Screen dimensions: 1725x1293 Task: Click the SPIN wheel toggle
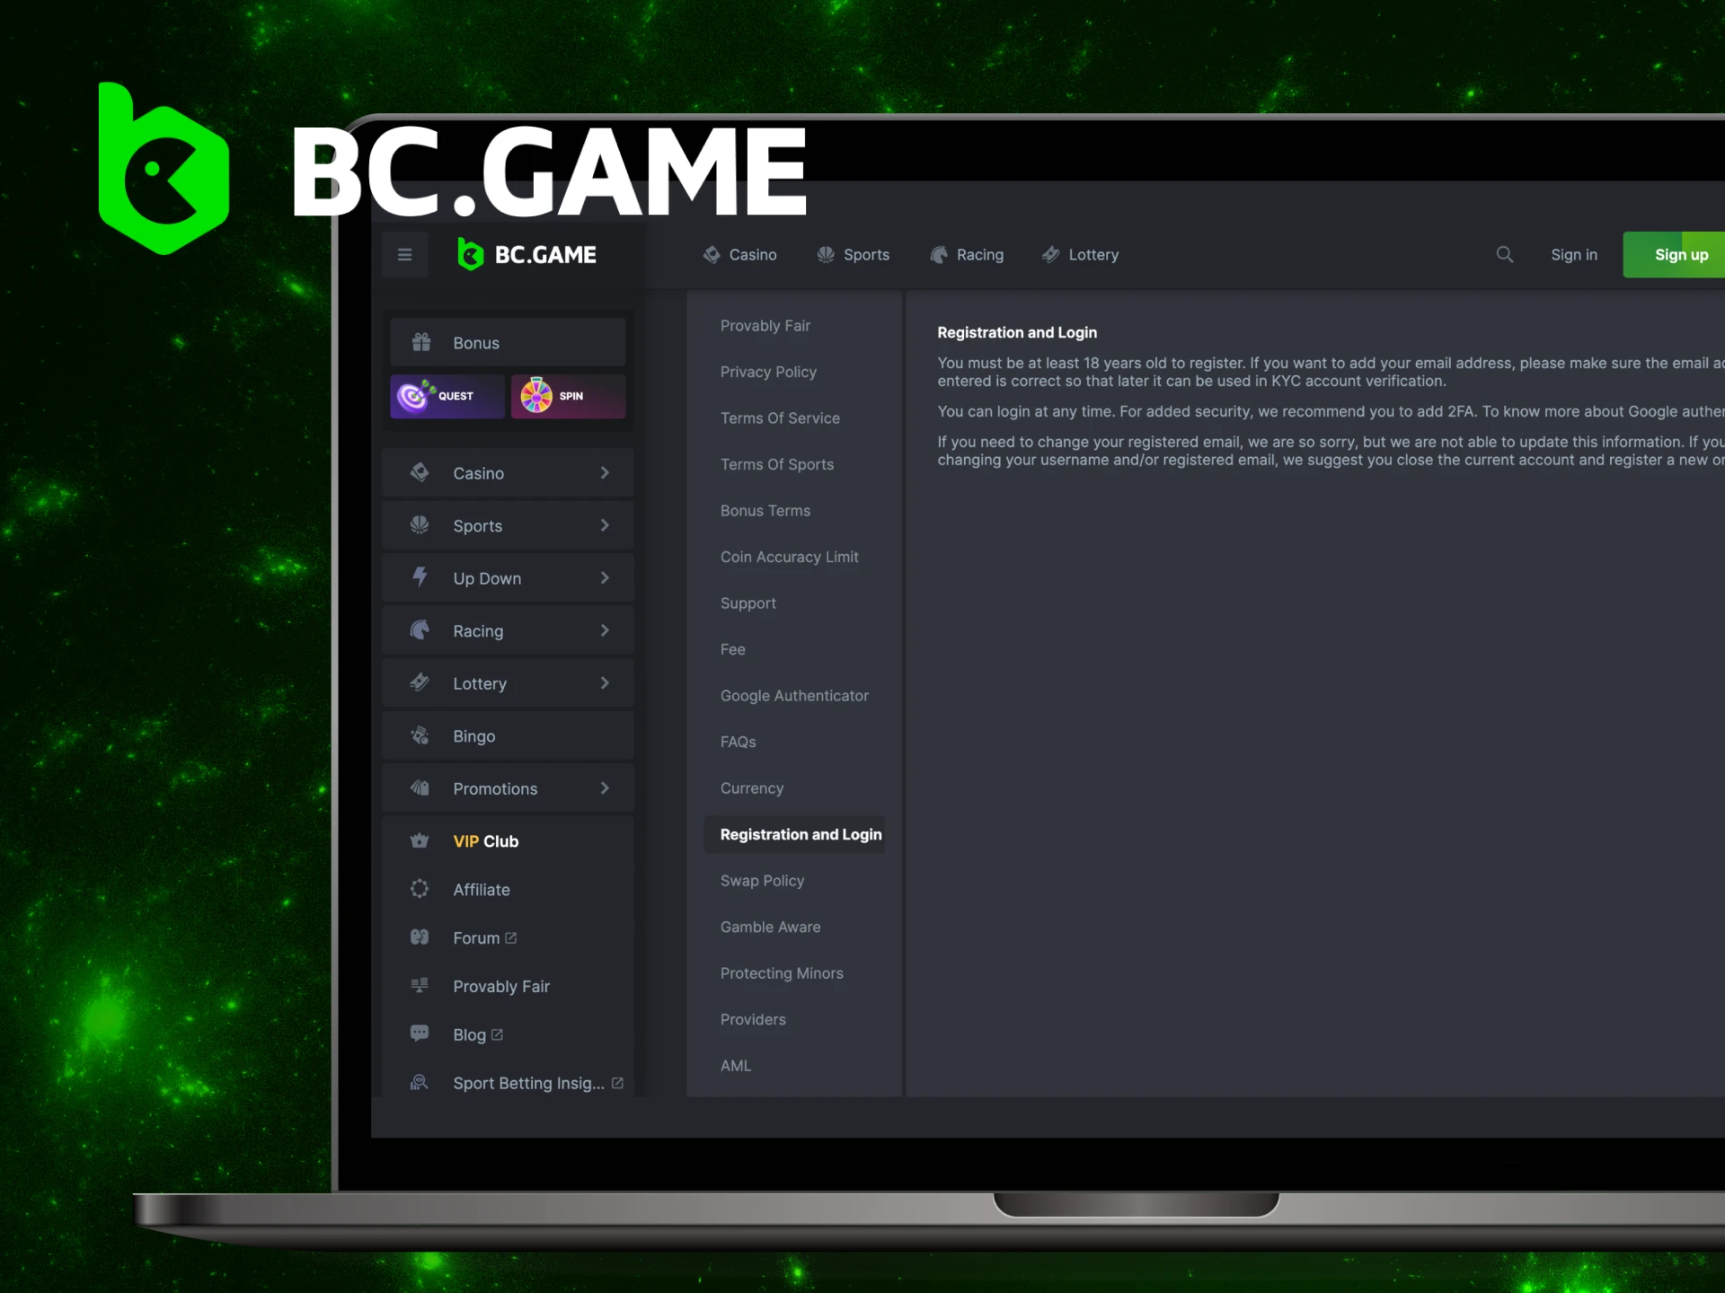pos(568,394)
